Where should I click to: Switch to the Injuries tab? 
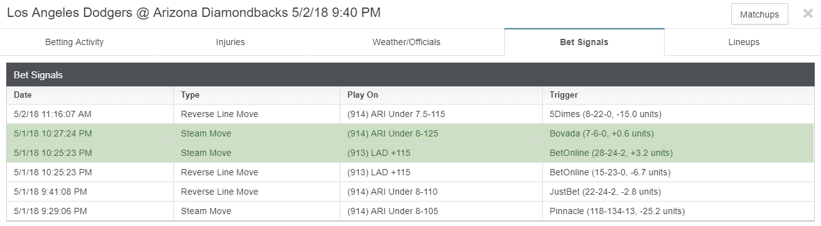point(230,43)
